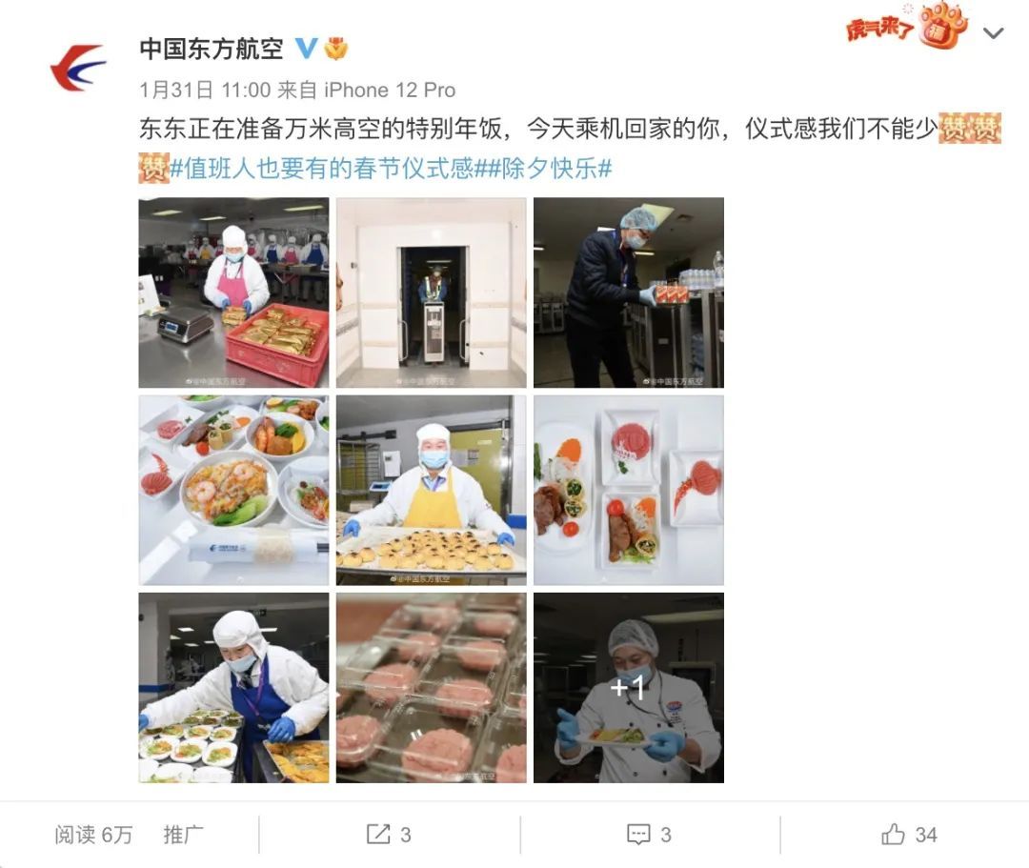This screenshot has height=868, width=1029.
Task: Click the repost share icon
Action: point(378,834)
